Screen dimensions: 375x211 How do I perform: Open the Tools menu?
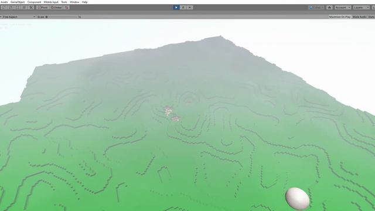coord(64,2)
